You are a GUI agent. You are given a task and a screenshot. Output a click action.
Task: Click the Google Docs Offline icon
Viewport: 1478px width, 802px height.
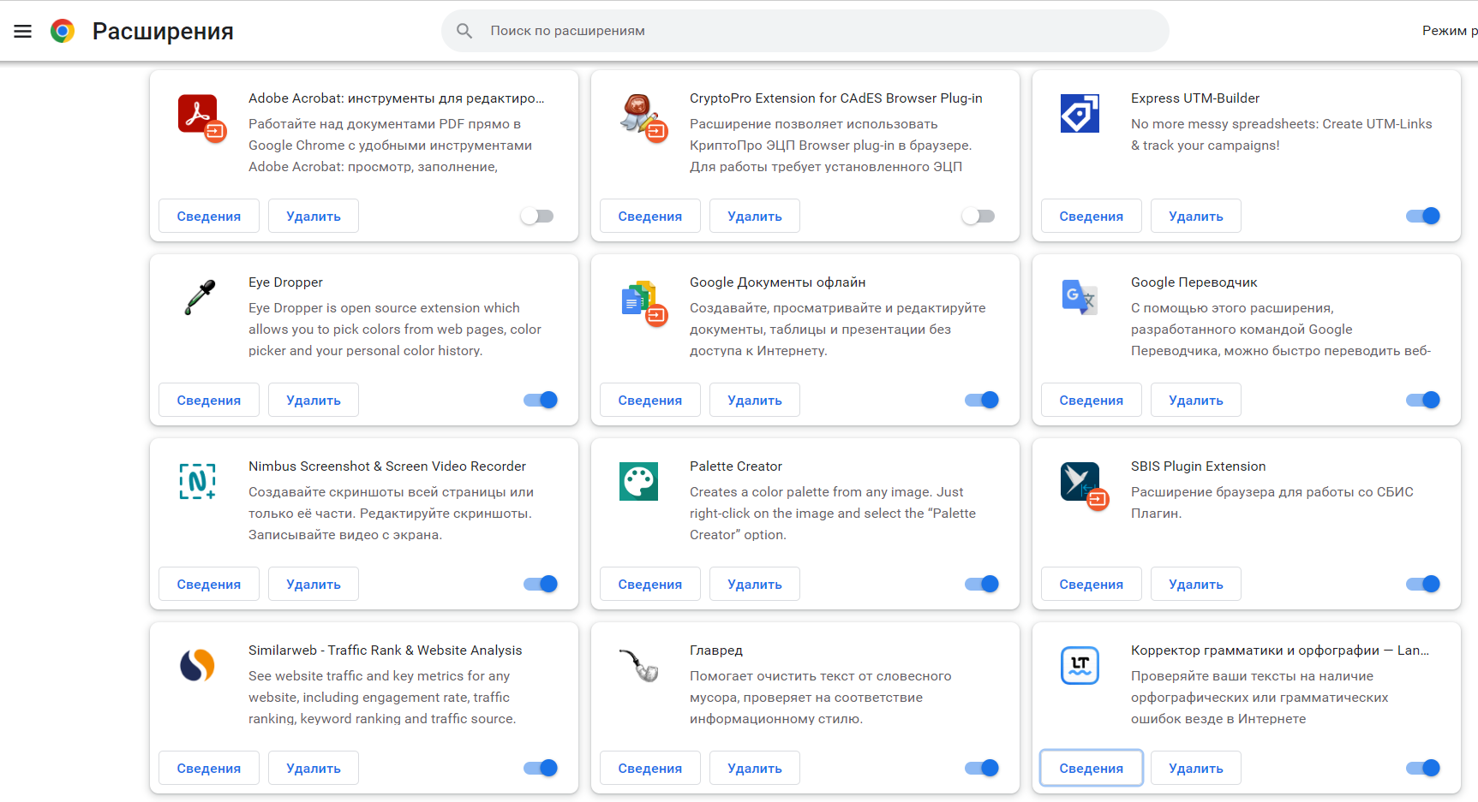click(x=643, y=303)
